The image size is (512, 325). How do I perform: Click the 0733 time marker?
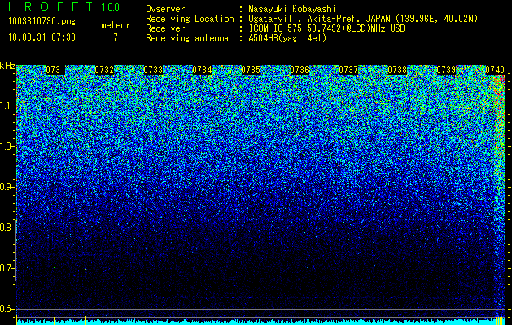coord(153,70)
